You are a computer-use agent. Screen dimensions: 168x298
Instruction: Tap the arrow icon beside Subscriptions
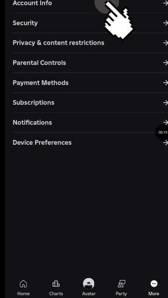(x=165, y=102)
